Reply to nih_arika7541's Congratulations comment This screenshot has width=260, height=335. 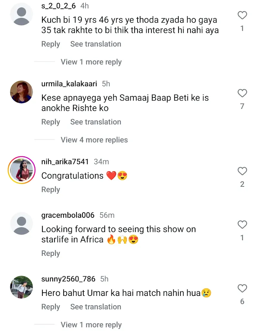point(51,190)
